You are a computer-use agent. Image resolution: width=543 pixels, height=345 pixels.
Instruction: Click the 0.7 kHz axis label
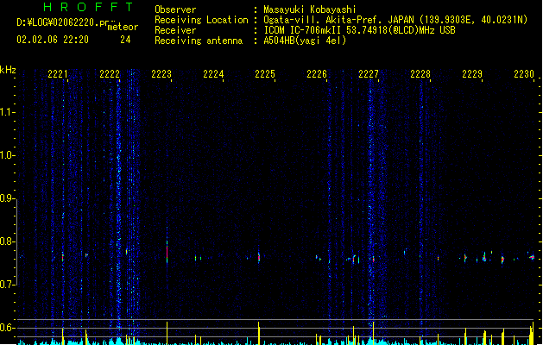pyautogui.click(x=7, y=285)
